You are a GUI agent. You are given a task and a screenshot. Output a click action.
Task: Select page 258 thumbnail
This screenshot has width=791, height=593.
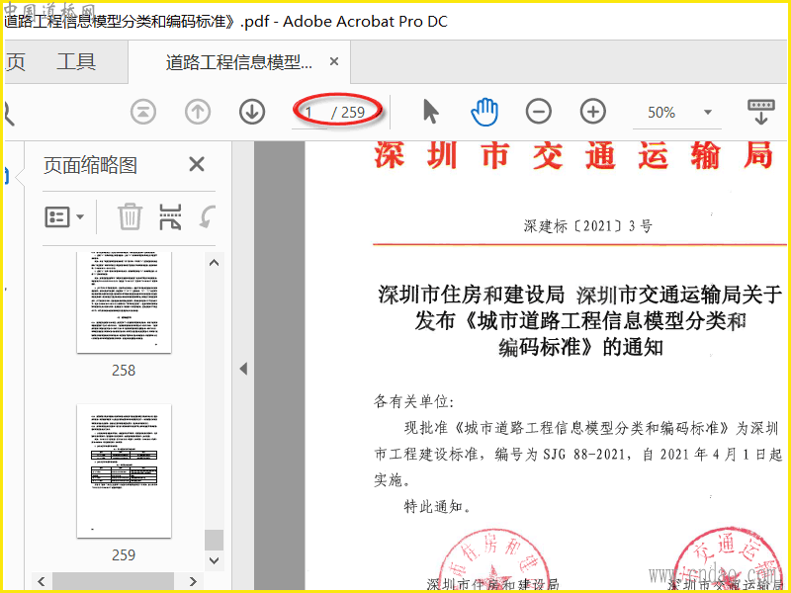124,301
